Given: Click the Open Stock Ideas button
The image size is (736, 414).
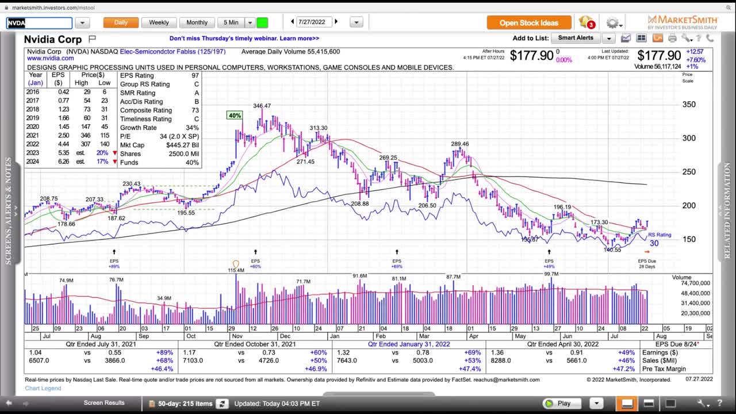Looking at the screenshot, I should (529, 23).
